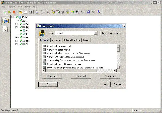Close the Permissions dialog
This screenshot has height=113, width=162.
(x=124, y=26)
